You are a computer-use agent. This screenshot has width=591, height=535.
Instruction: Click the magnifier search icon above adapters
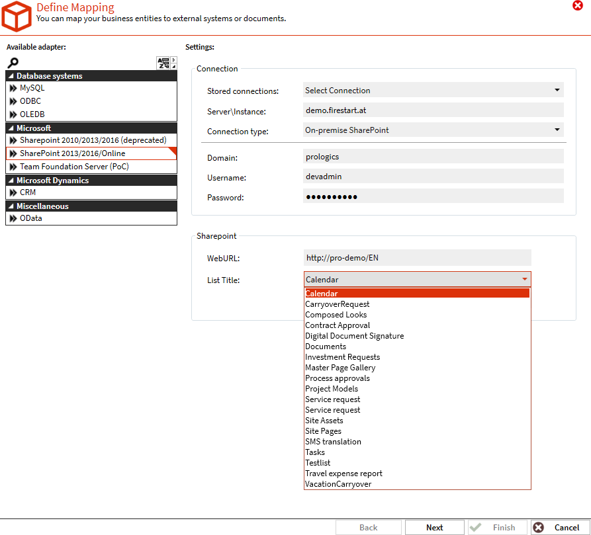coord(13,63)
